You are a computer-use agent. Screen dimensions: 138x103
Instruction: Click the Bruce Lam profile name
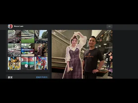click(x=19, y=26)
